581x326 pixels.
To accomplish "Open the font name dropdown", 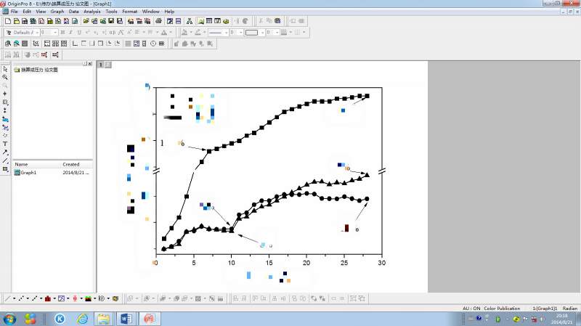I will 37,33.
